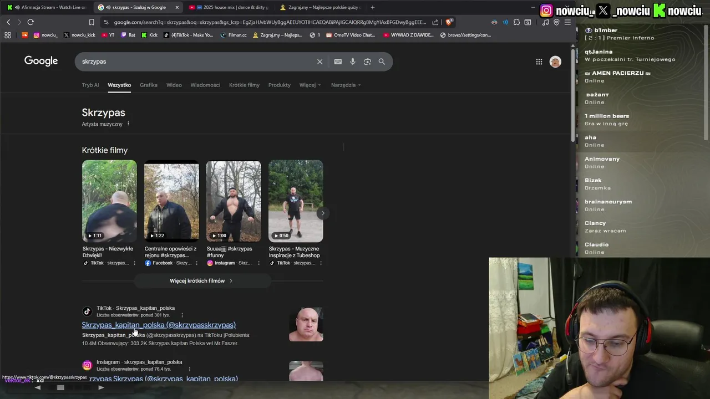Open the browser extensions puzzle icon
The width and height of the screenshot is (710, 399).
[516, 22]
